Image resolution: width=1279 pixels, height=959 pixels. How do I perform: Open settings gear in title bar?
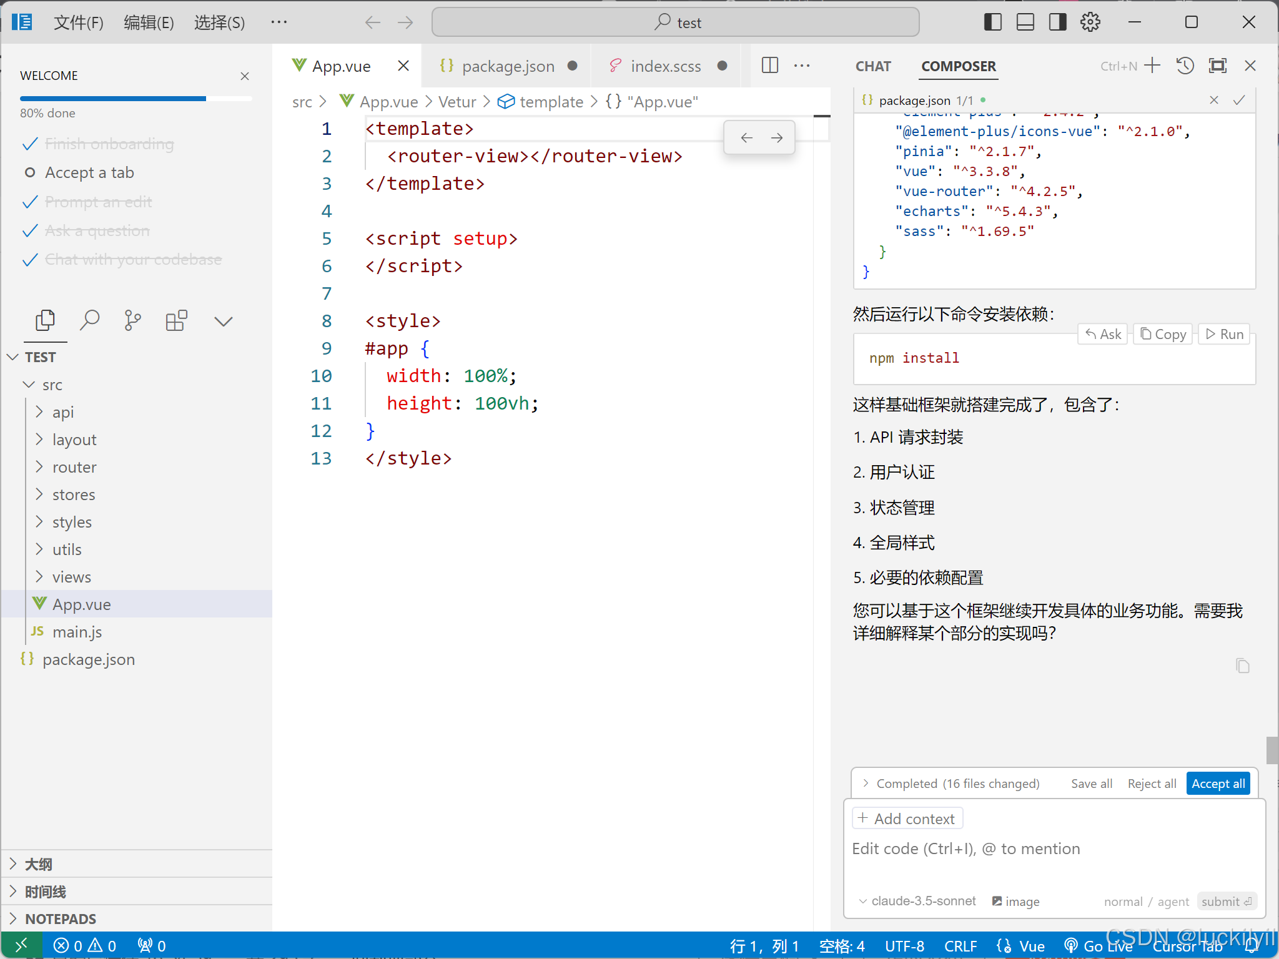tap(1090, 22)
